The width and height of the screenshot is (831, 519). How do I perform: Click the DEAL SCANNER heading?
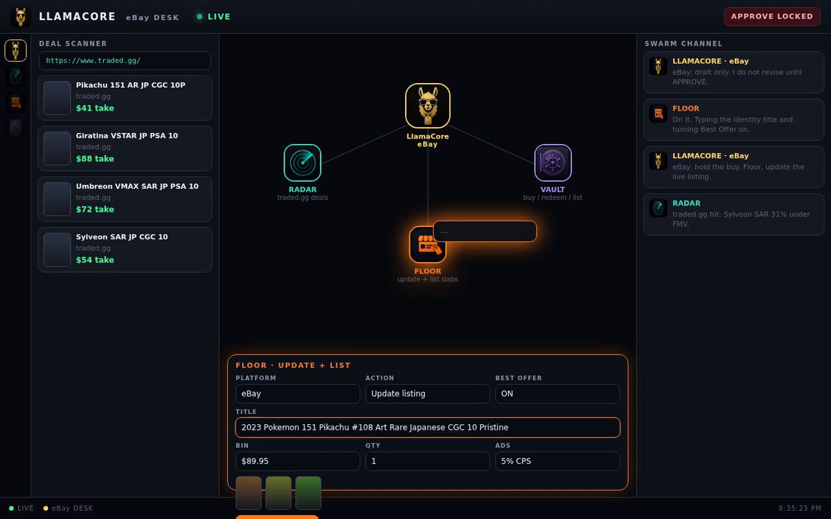tap(73, 44)
